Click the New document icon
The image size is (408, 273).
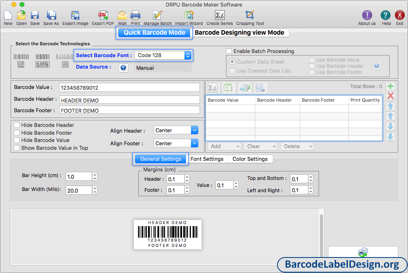[x=8, y=16]
